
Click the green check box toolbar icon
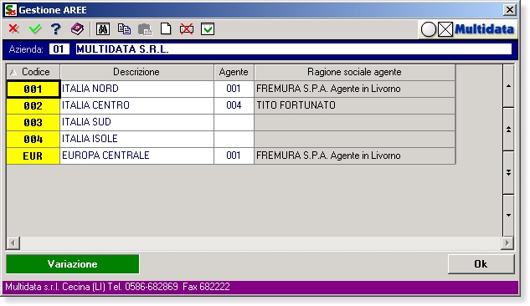208,29
